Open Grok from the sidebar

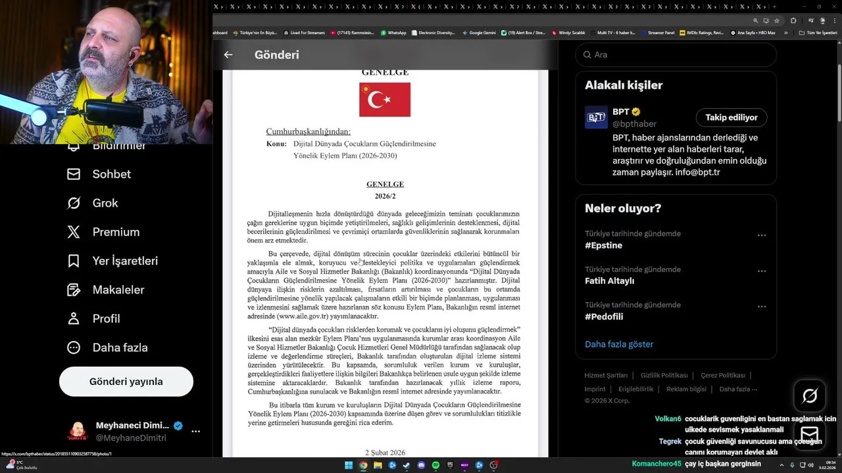click(93, 203)
